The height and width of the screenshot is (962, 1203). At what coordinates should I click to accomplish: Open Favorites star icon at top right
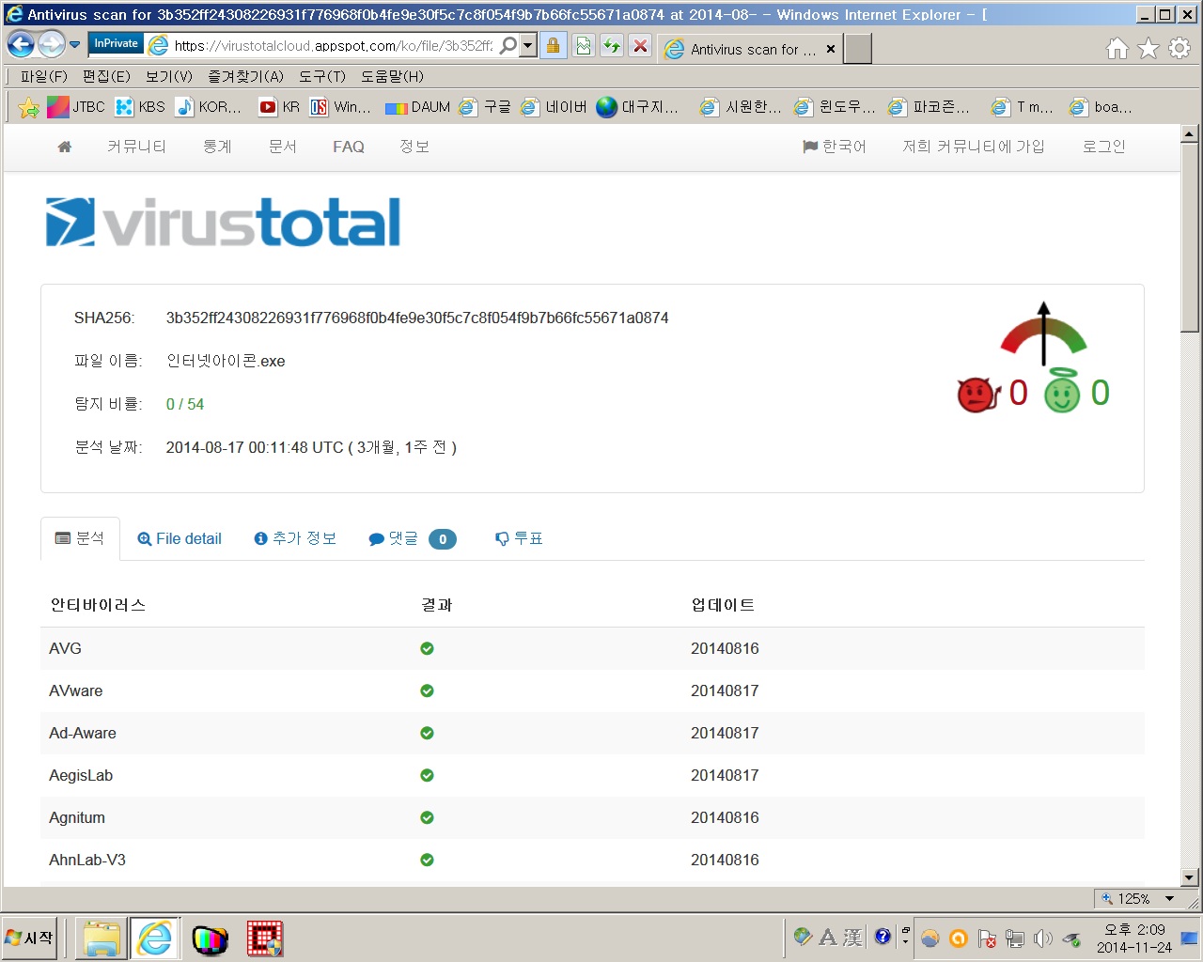[x=1148, y=48]
